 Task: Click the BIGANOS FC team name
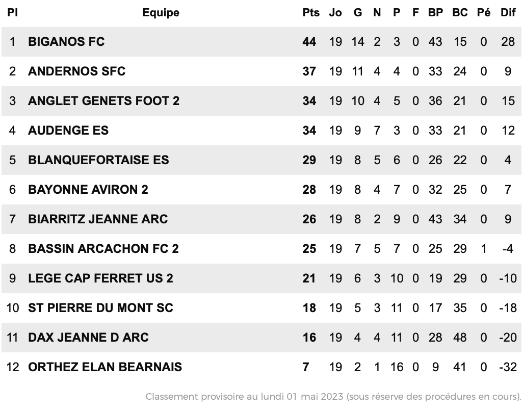coord(66,42)
